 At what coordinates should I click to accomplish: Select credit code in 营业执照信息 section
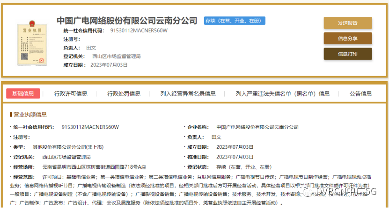coord(90,127)
